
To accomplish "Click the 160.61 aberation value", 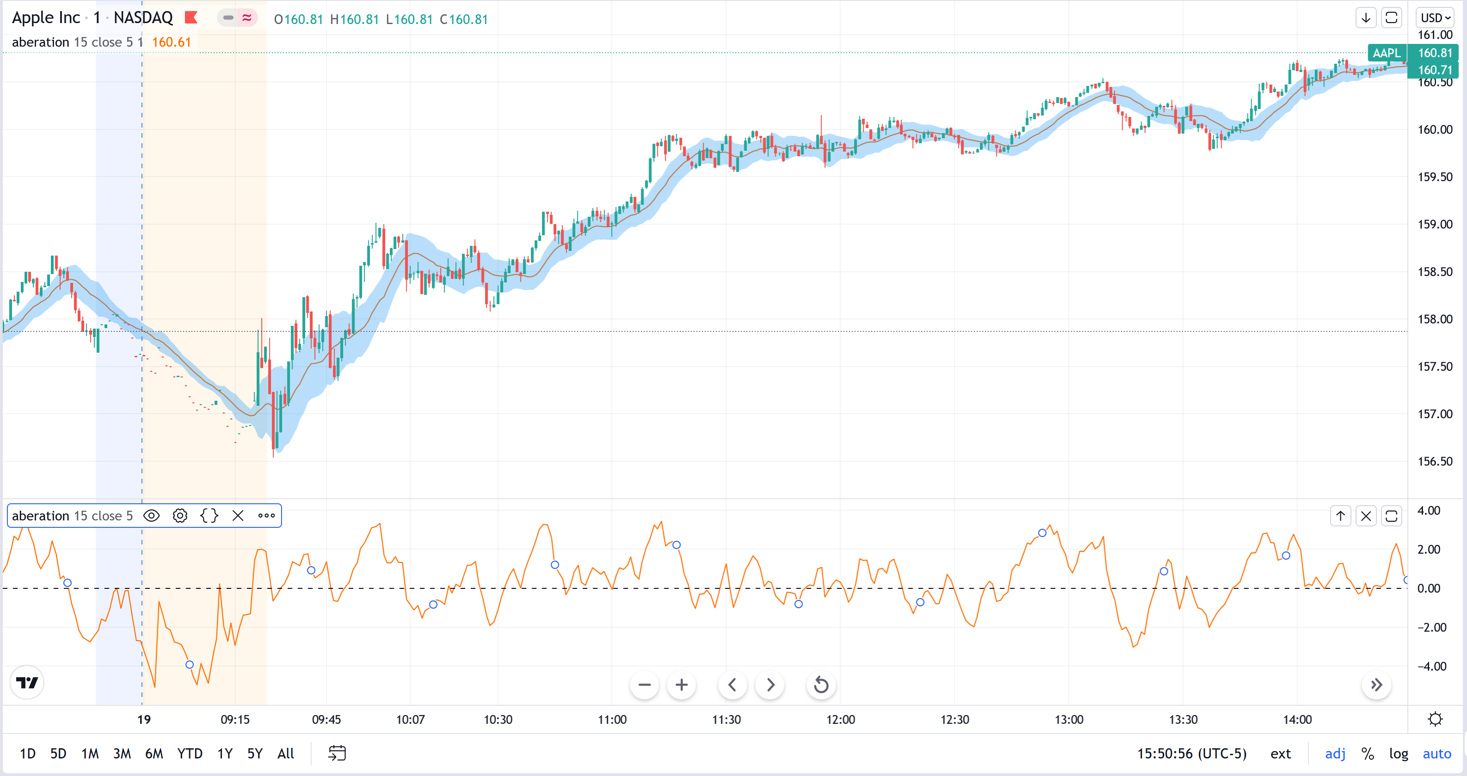I will click(172, 42).
